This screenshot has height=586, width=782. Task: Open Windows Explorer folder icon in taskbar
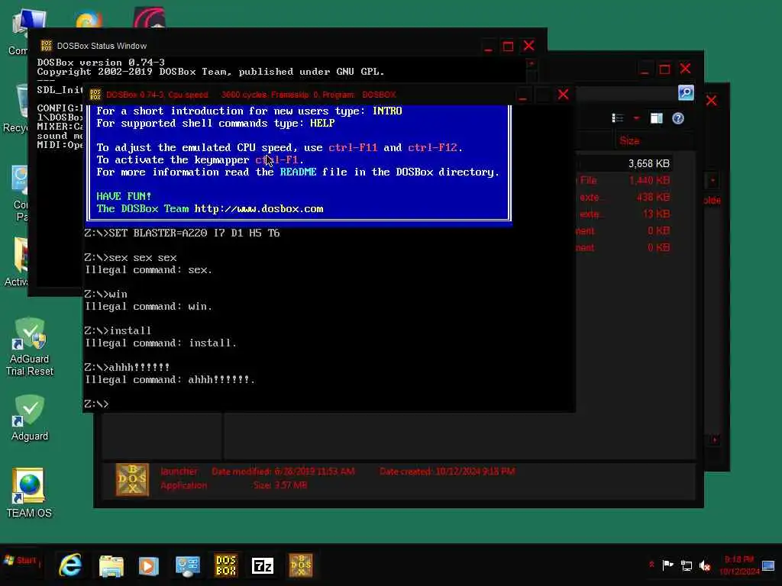(x=111, y=566)
